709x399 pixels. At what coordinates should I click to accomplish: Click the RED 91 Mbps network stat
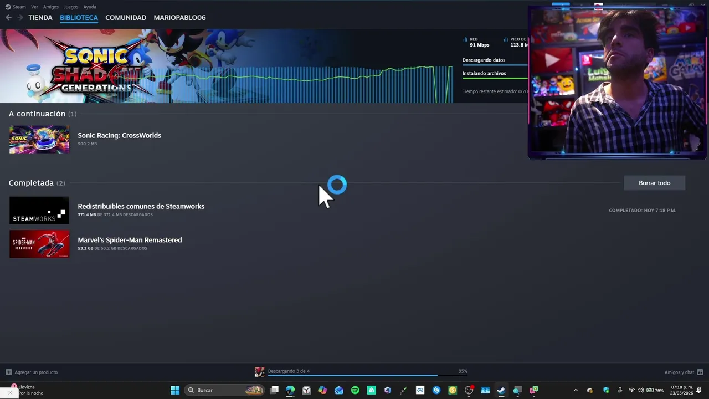(x=476, y=42)
